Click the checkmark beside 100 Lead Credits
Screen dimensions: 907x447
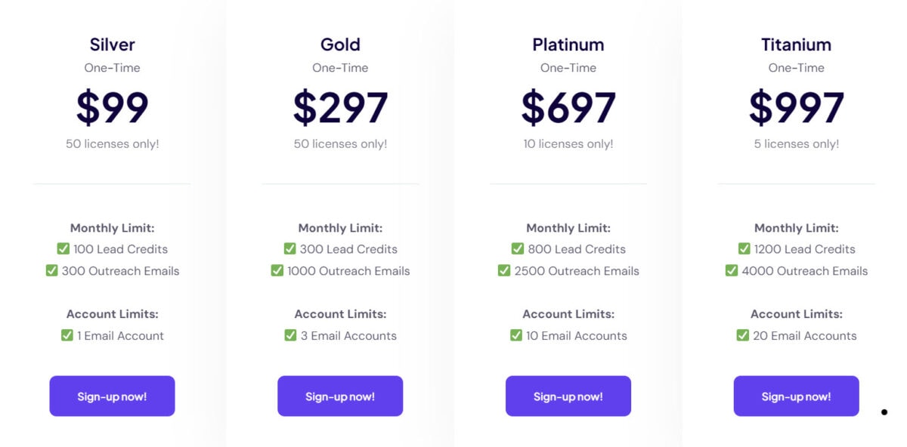coord(62,248)
